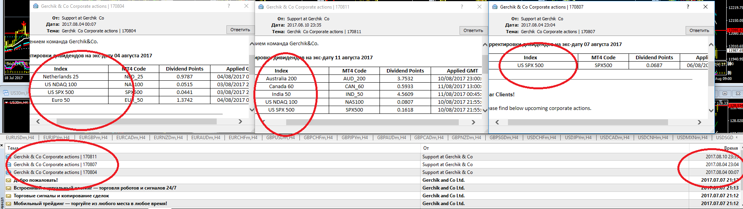Open the 'Gerchik & Co Corporate actions | 170807' message
This screenshot has height=209, width=743.
pyautogui.click(x=55, y=165)
